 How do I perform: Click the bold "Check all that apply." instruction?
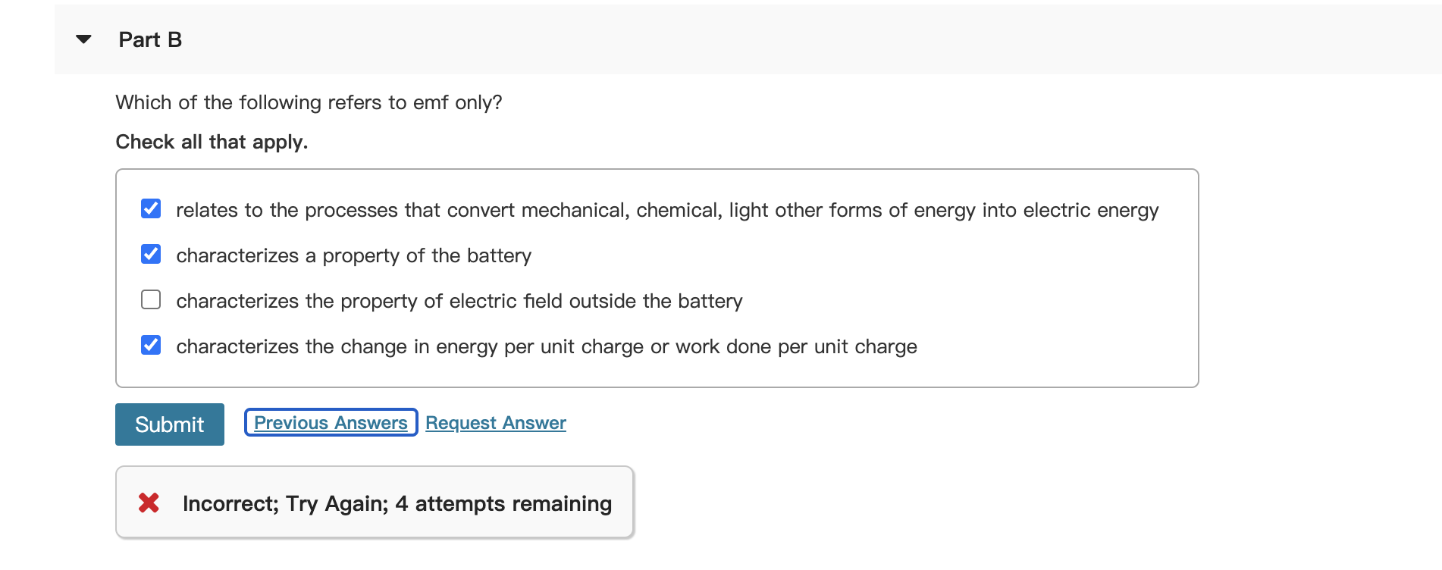[212, 142]
